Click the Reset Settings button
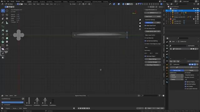Screen dimensions: 200x112 pyautogui.click(x=152, y=59)
